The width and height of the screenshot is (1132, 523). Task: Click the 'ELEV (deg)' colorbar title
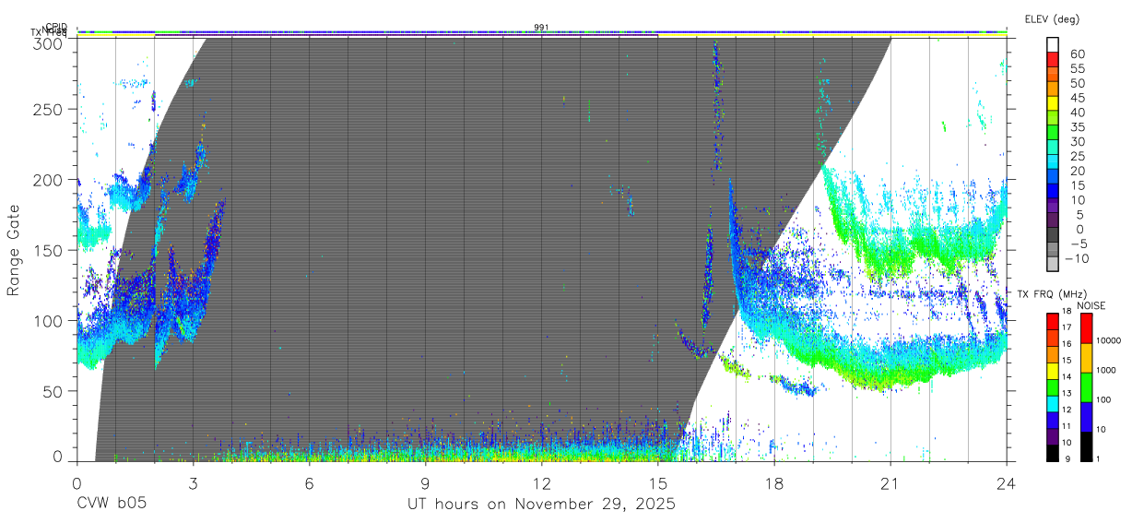tap(1052, 18)
